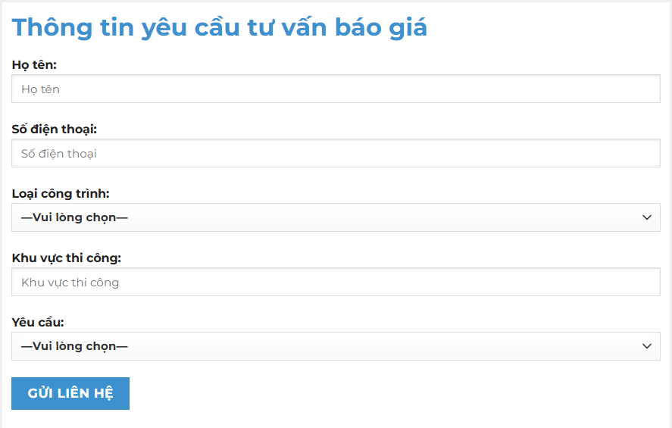Click the Khu vực thi công placeholder text
The height and width of the screenshot is (428, 672).
[x=70, y=283]
